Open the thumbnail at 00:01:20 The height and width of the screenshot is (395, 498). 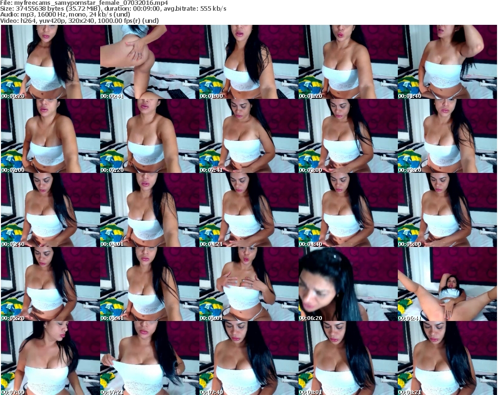click(x=348, y=62)
